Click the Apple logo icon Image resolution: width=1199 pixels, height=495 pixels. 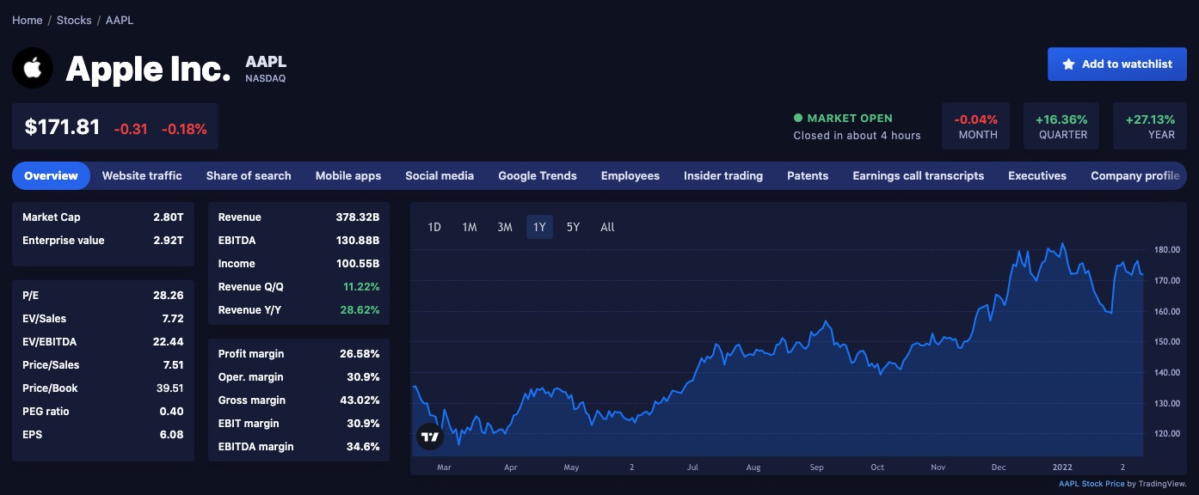tap(33, 68)
